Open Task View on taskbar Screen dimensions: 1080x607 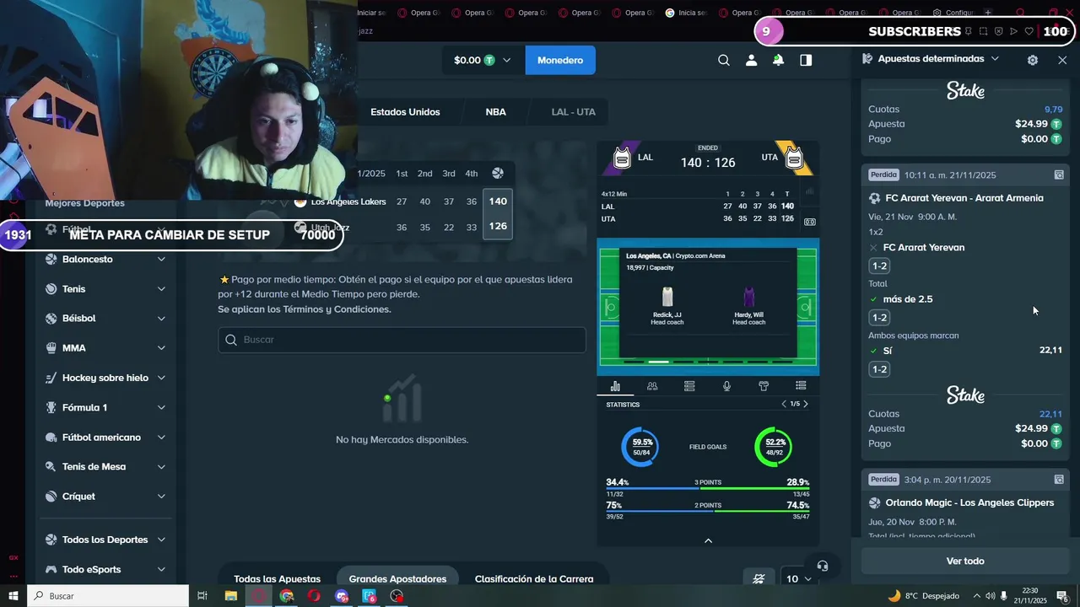202,596
